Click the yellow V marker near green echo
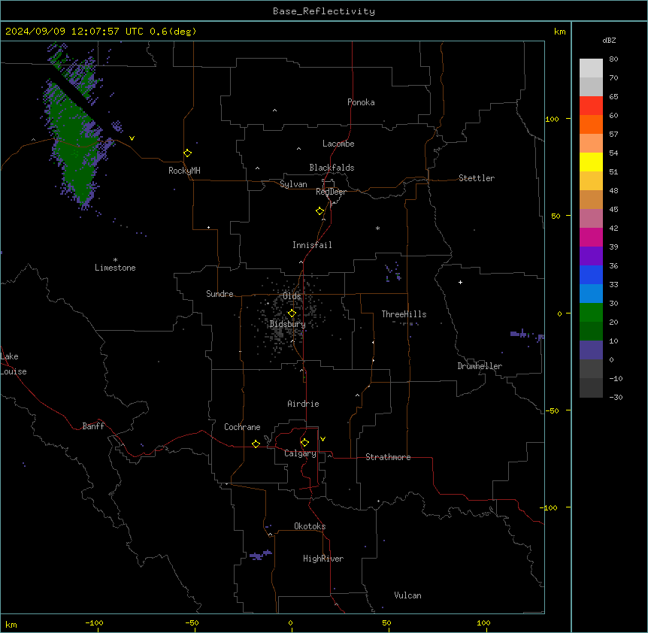 pos(132,138)
